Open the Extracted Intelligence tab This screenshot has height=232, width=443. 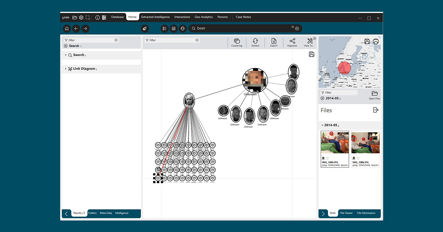(x=155, y=17)
